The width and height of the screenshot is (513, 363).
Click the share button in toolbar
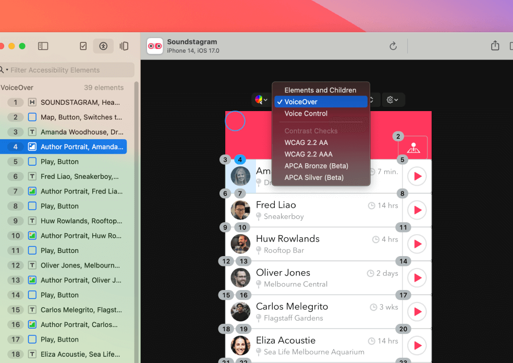tap(495, 45)
